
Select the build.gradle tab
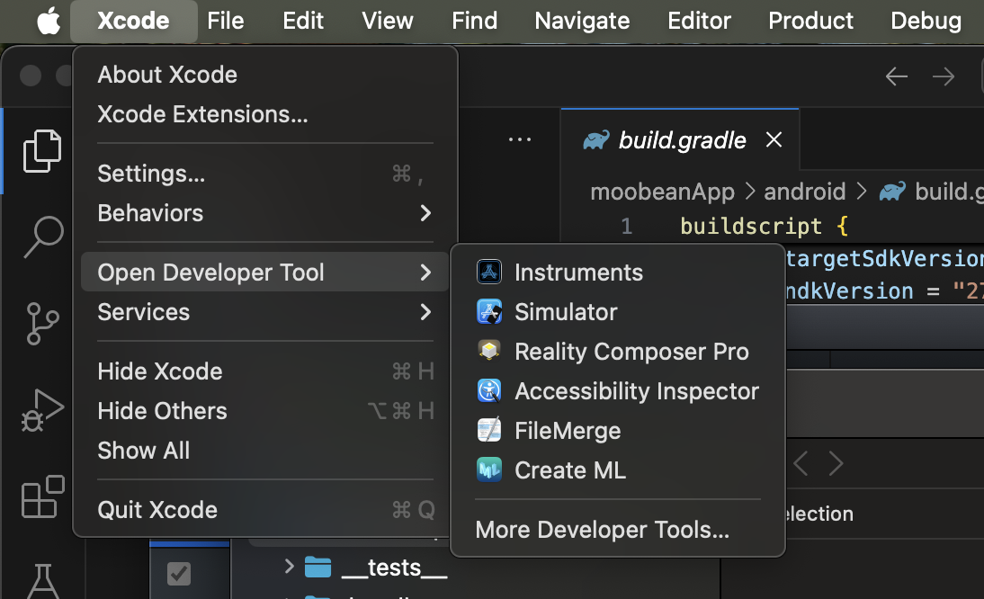(680, 139)
